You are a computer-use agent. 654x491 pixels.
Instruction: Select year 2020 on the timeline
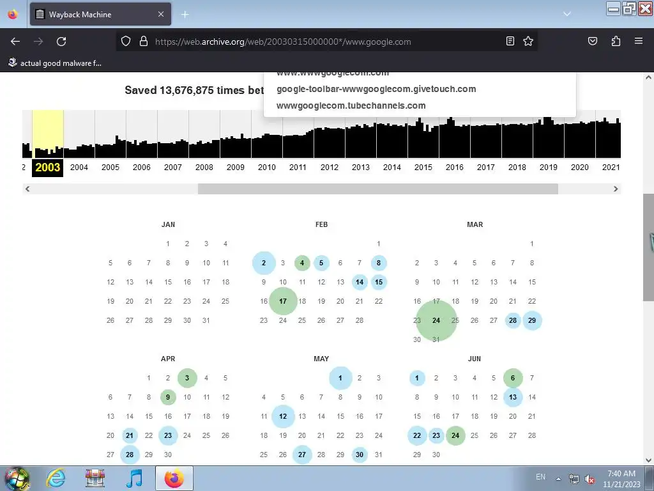tap(580, 168)
